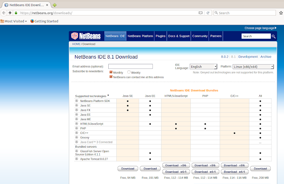Viewport: 284px width, 184px height.
Task: Open Choose page language menu
Action: pyautogui.click(x=260, y=28)
